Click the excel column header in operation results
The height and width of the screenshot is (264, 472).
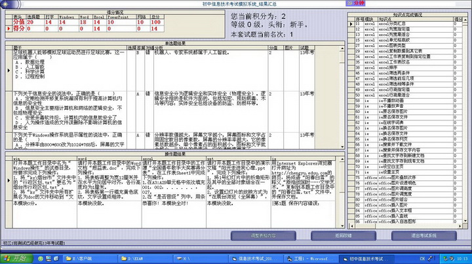click(174, 158)
